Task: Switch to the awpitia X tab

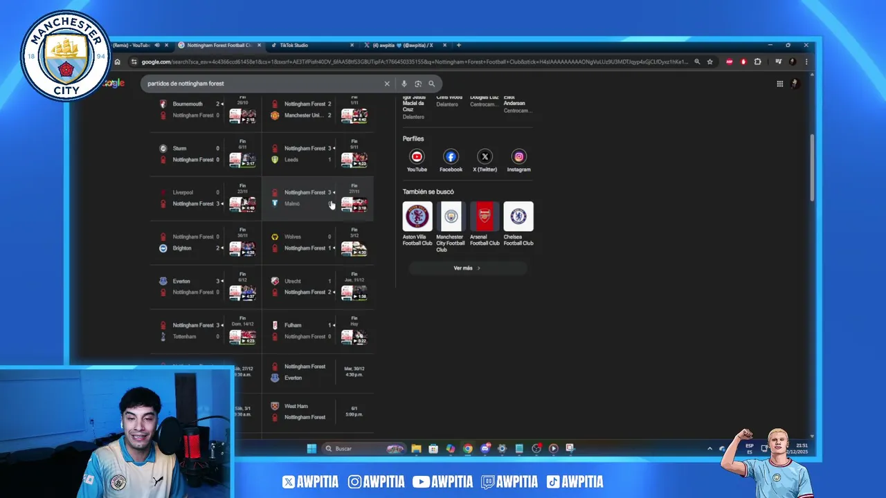Action: point(403,45)
